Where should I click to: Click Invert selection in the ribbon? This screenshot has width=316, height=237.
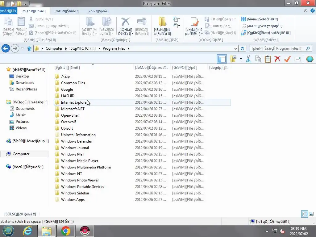(266, 33)
